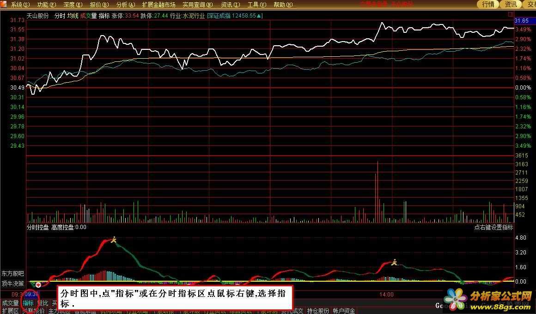Click the 点右键设置指标 hint text
The height and width of the screenshot is (314, 536).
click(x=493, y=227)
